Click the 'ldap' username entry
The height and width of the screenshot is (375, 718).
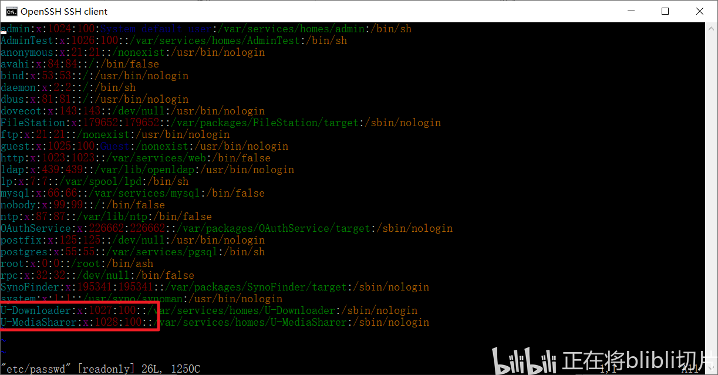(12, 170)
